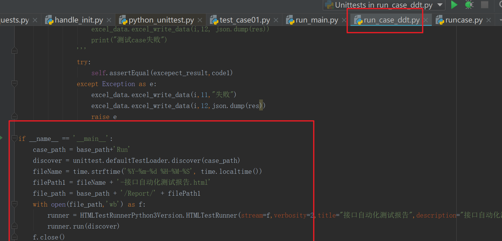The image size is (502, 241).
Task: Click the Debug bug icon
Action: 469,5
